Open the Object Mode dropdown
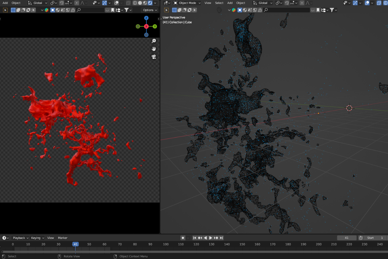 click(x=187, y=3)
